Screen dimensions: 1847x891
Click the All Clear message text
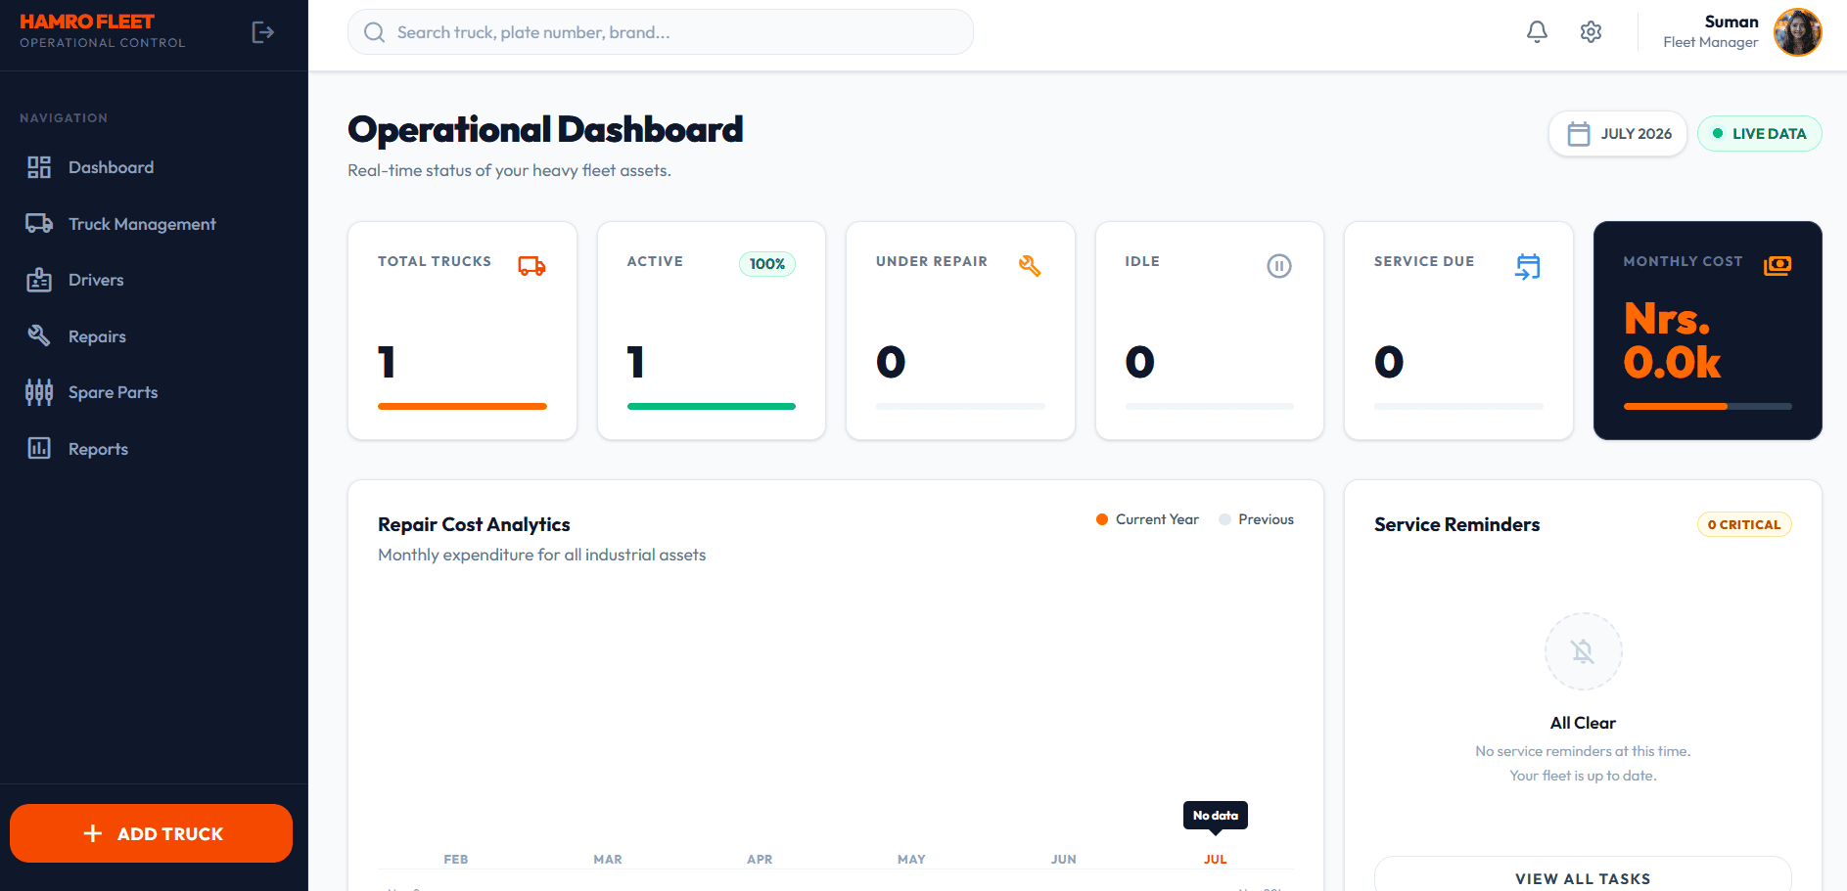click(x=1583, y=723)
